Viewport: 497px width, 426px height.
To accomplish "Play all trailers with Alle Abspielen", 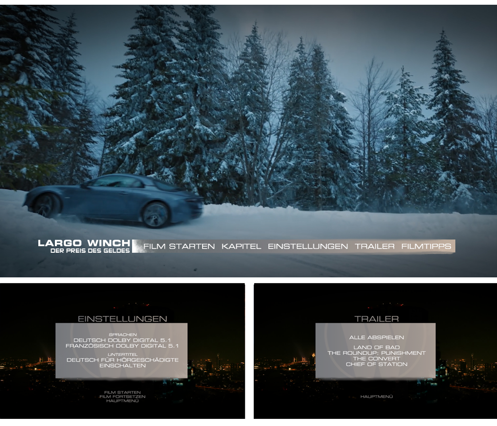I will coord(376,337).
